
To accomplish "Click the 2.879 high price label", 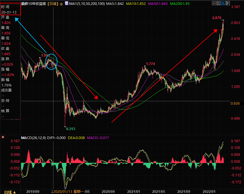I will [217, 18].
